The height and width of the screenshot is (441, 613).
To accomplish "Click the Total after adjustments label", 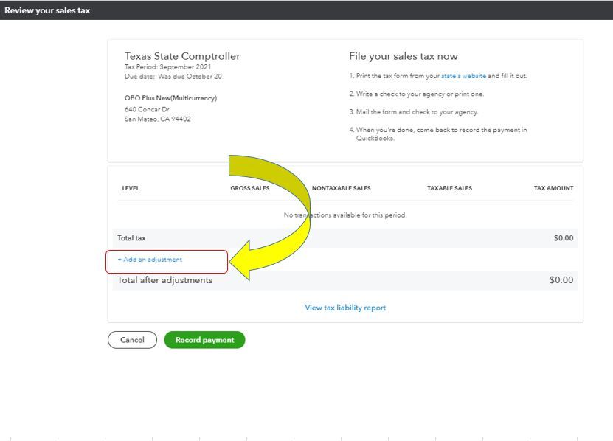I will click(x=164, y=280).
